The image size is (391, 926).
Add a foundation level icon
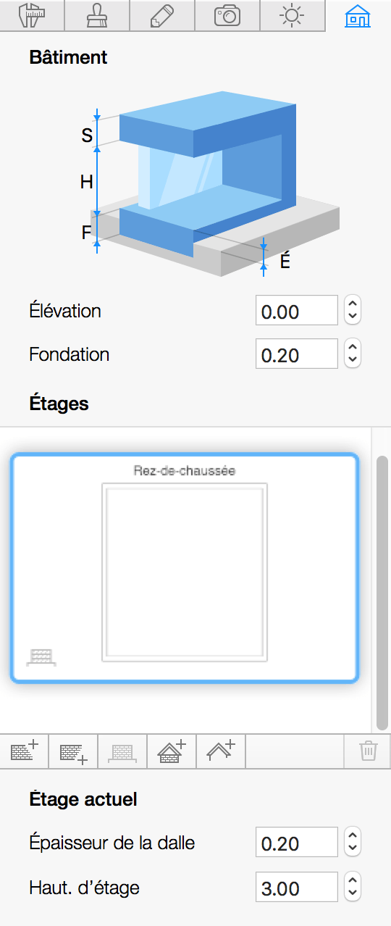pyautogui.click(x=122, y=751)
